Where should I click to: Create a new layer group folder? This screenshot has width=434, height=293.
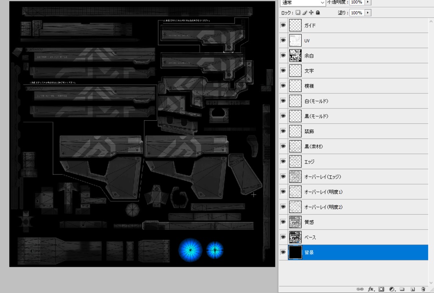[402, 289]
